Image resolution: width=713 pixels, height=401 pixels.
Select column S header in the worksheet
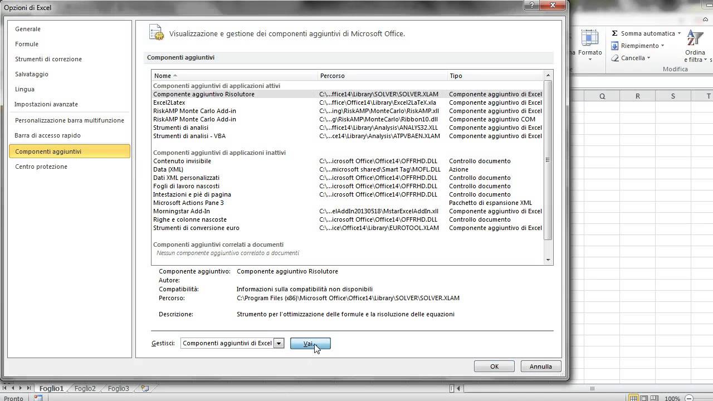point(673,96)
